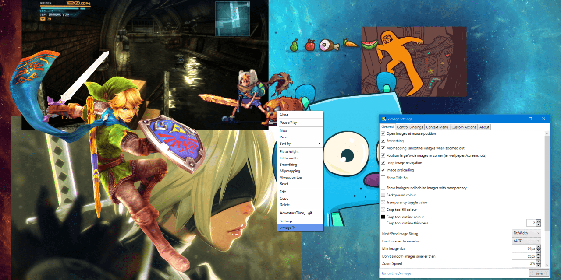Image resolution: width=561 pixels, height=280 pixels.
Task: Decrease Min image size with down arrow
Action: coord(538,250)
